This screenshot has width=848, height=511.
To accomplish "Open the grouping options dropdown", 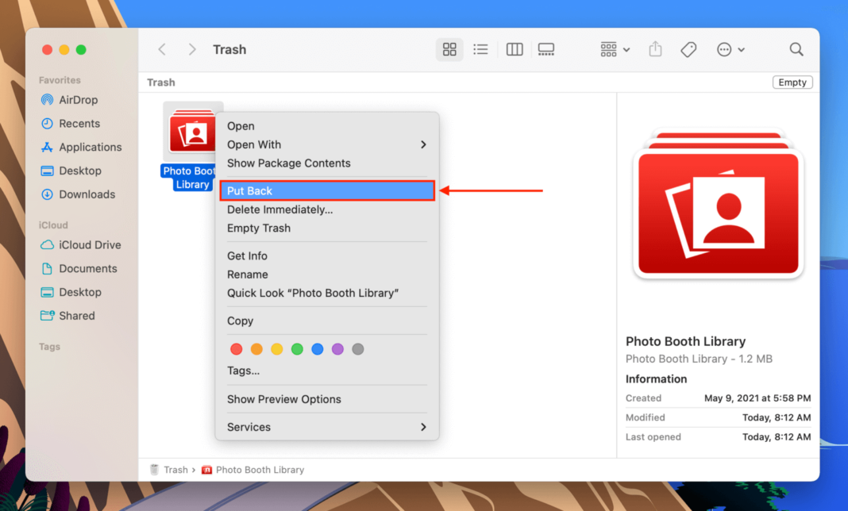I will pos(613,49).
